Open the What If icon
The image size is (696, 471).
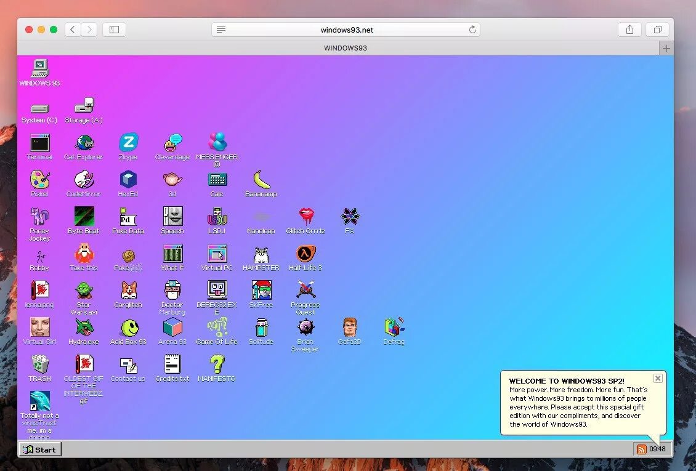pos(172,253)
